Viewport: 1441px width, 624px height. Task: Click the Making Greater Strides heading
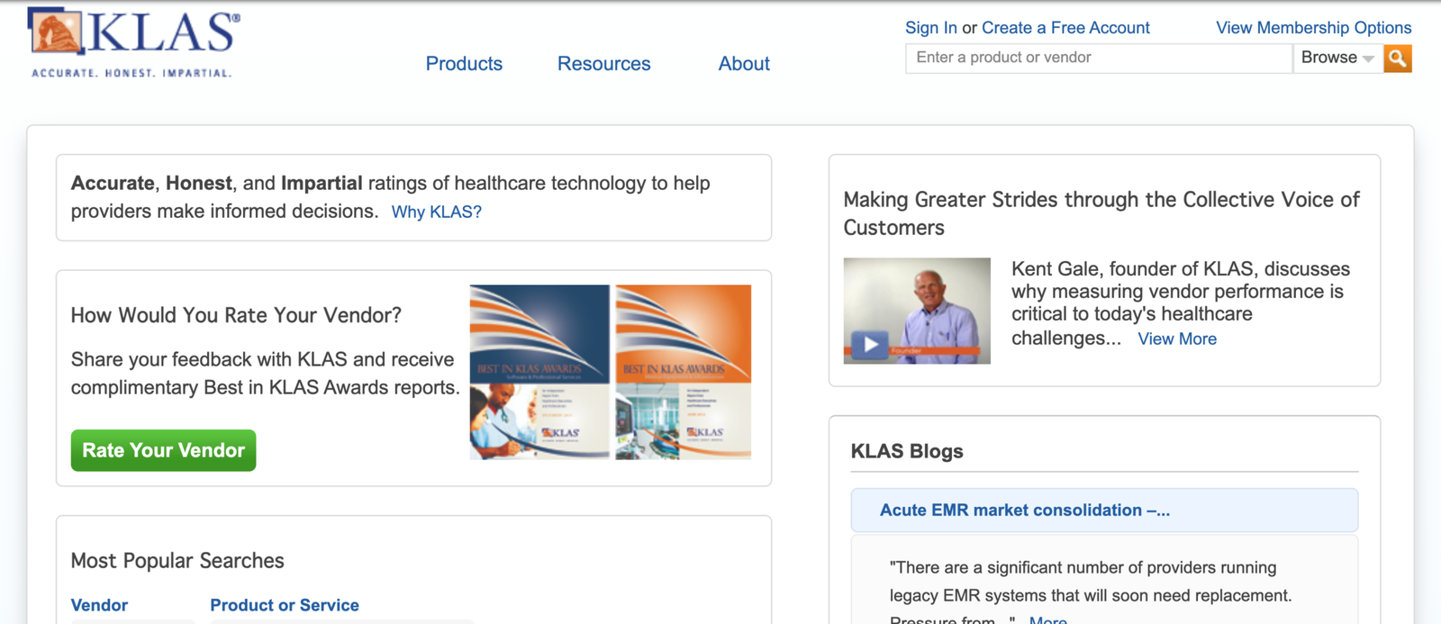[1101, 213]
